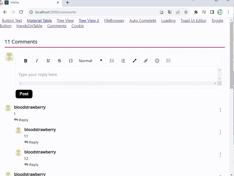Click the editor horizontal scrollbar

[x=118, y=83]
